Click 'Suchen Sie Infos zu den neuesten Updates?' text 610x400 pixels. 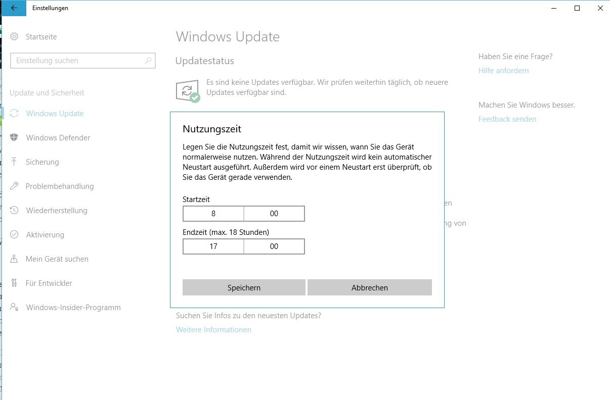(248, 316)
